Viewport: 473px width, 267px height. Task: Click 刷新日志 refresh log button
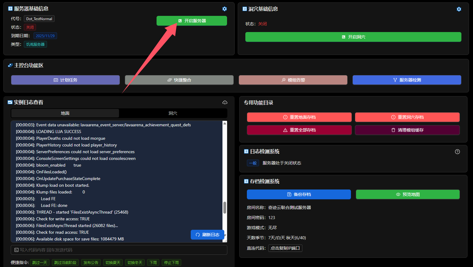pyautogui.click(x=208, y=235)
